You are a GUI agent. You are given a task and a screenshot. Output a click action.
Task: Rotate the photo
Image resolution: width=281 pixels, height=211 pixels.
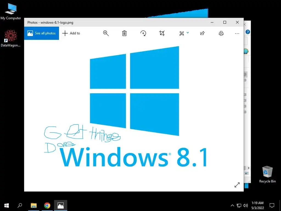click(143, 33)
